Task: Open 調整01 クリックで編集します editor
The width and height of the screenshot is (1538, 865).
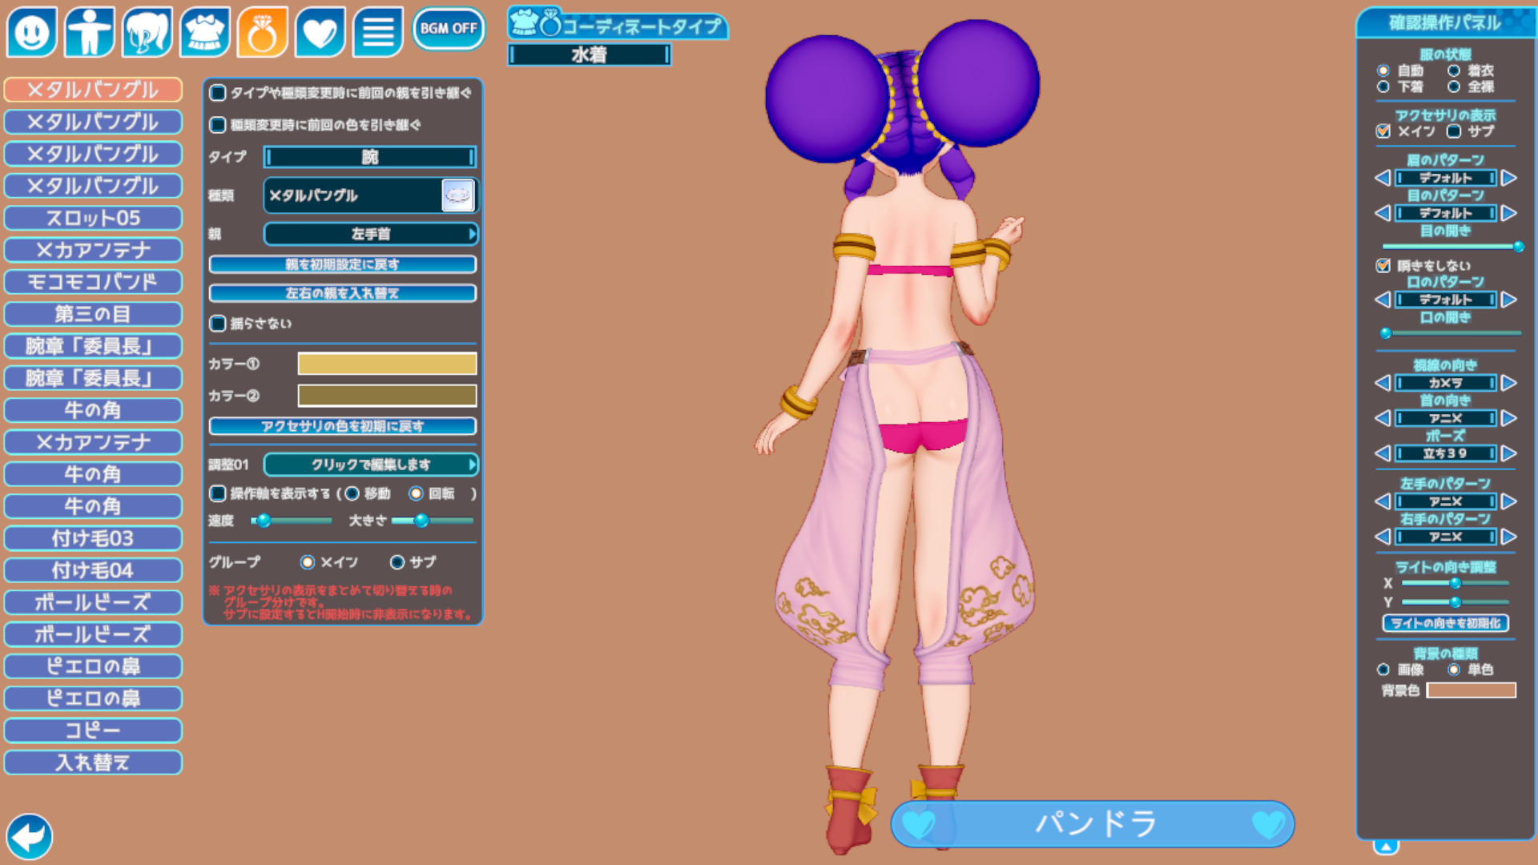Action: click(x=370, y=465)
